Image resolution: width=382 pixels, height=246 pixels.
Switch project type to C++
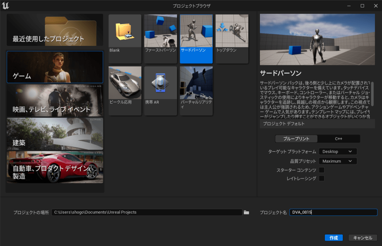[339, 139]
